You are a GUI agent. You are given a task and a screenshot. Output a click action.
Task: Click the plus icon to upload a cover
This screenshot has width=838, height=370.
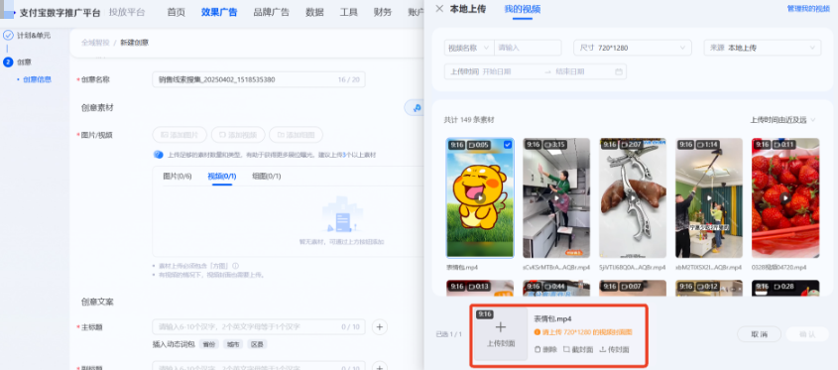(500, 327)
